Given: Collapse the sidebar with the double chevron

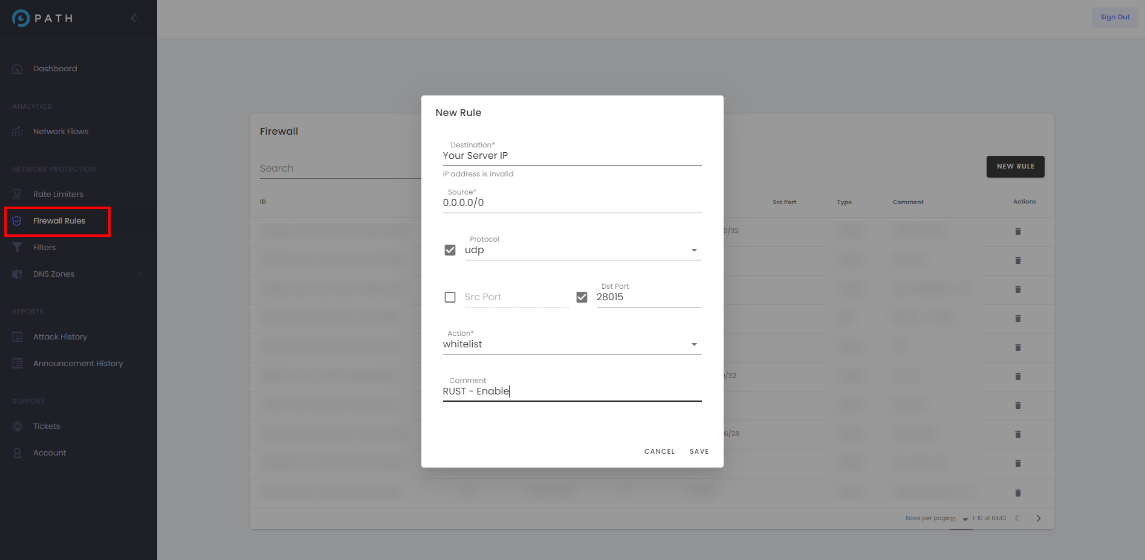Looking at the screenshot, I should pyautogui.click(x=135, y=18).
